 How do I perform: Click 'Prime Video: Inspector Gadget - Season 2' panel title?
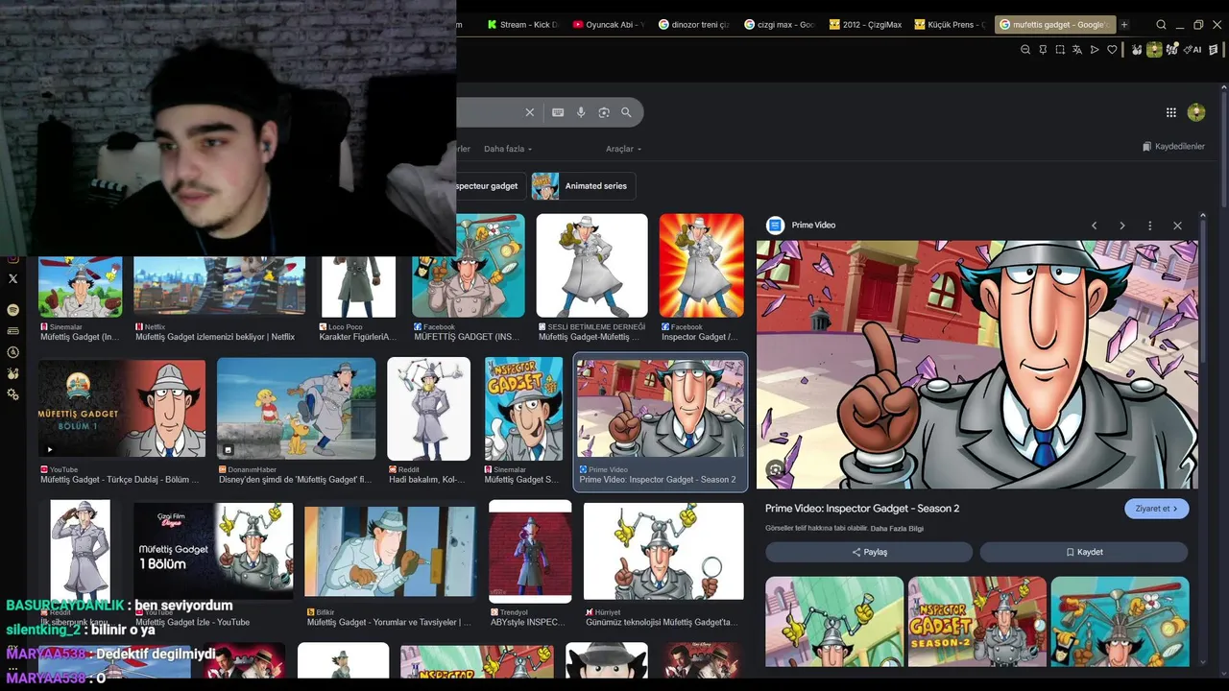click(x=862, y=509)
